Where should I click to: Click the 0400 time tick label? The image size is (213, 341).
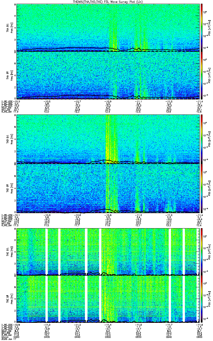(x=17, y=336)
